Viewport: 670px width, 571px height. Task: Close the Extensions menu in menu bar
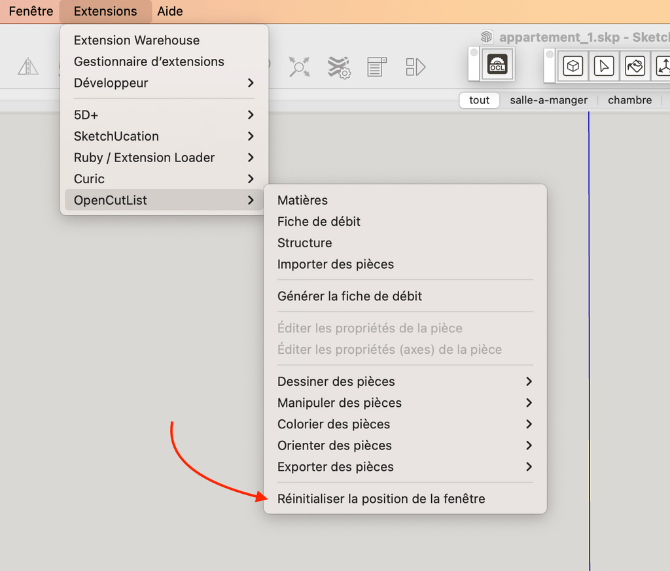[105, 11]
